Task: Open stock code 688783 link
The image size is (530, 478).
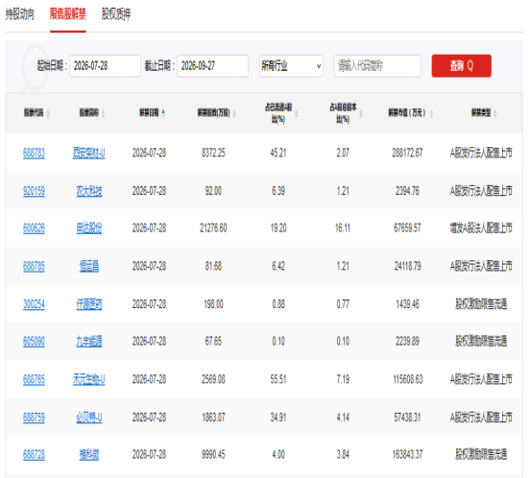Action: tap(34, 153)
